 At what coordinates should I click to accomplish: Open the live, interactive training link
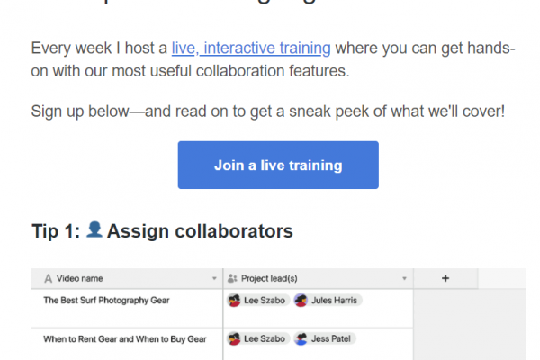pyautogui.click(x=251, y=49)
